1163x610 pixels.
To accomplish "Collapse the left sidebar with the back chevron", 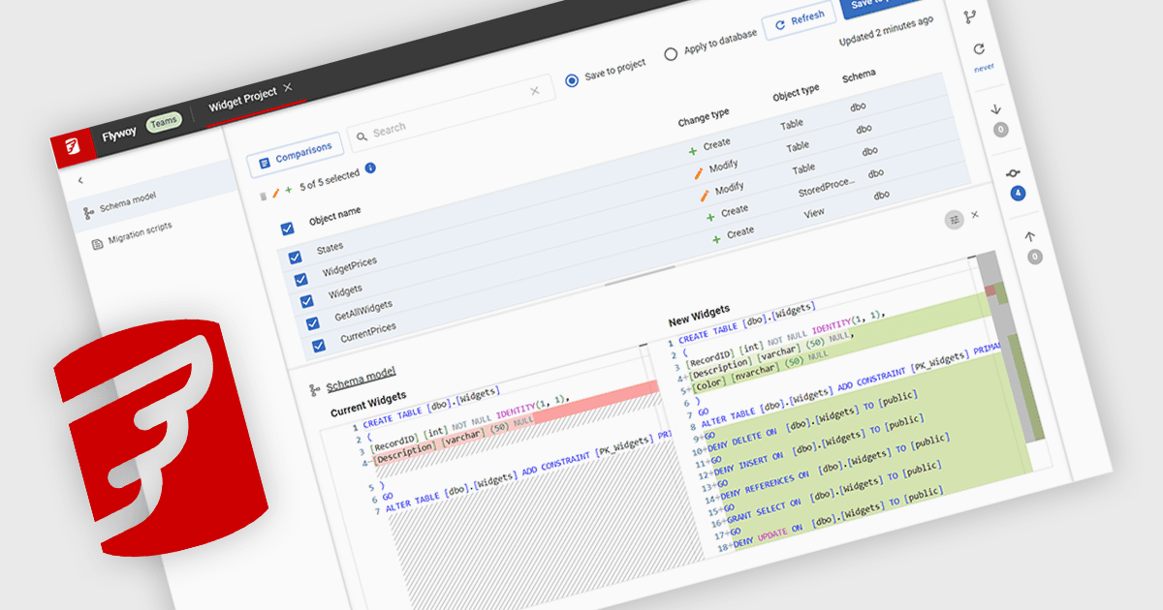I will [80, 180].
